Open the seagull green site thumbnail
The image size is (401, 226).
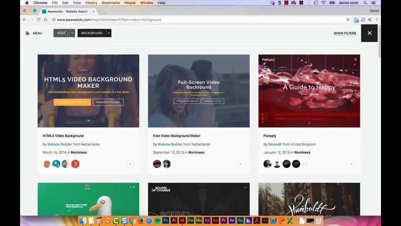point(89,199)
